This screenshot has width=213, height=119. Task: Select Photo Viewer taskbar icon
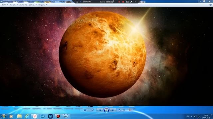click(x=66, y=116)
